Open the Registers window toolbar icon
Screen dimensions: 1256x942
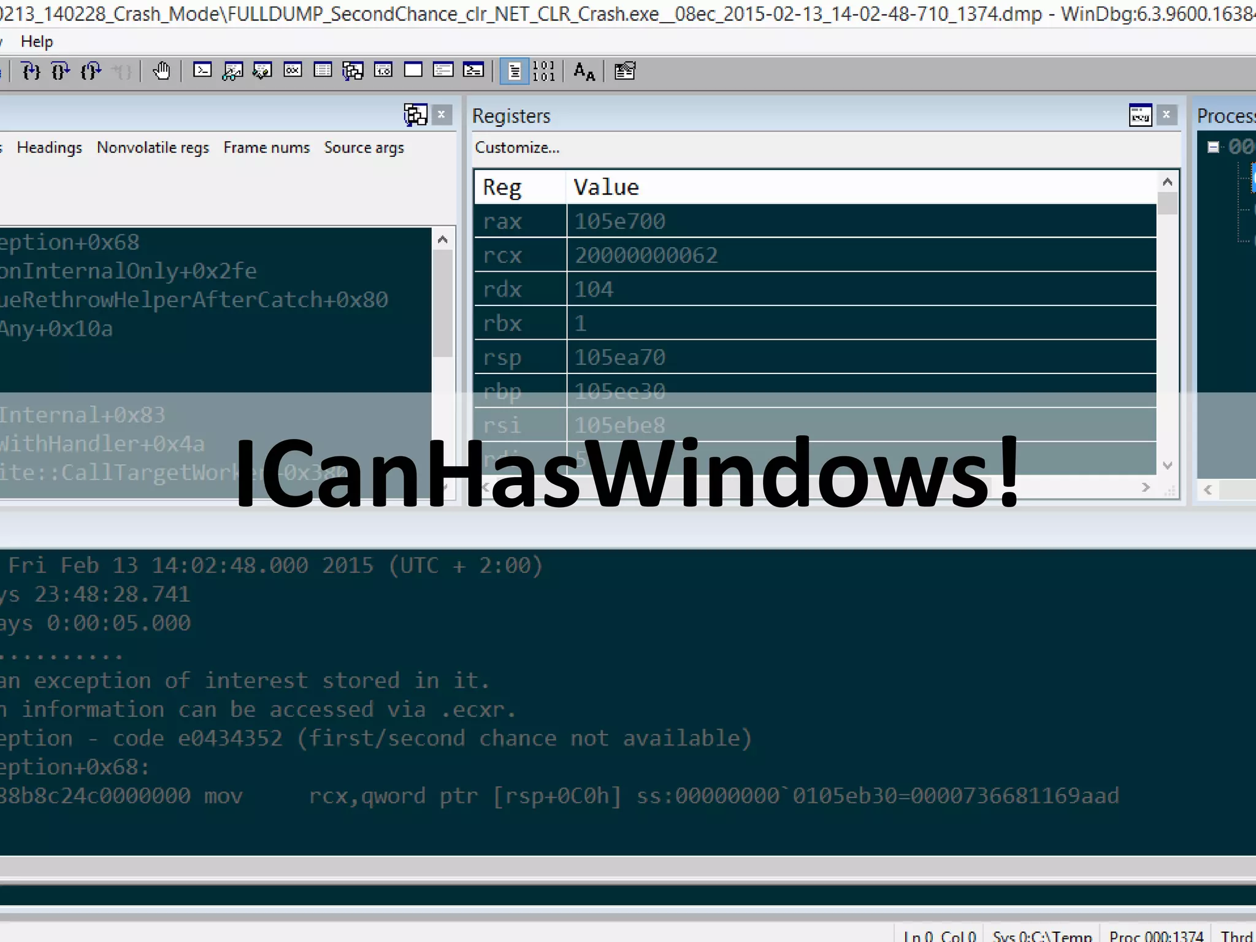click(x=293, y=71)
